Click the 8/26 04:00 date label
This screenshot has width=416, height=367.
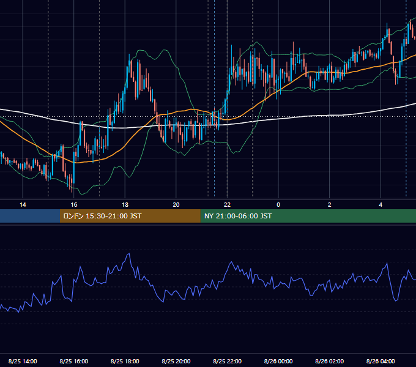pyautogui.click(x=381, y=361)
